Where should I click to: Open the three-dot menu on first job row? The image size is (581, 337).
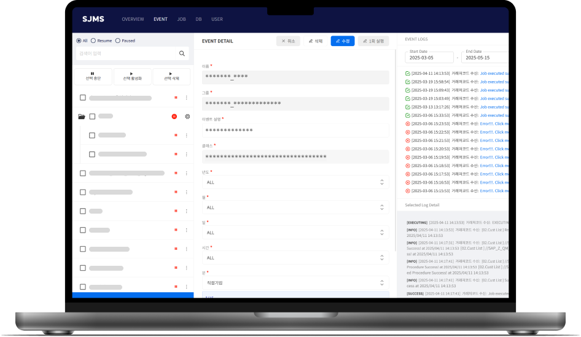(x=186, y=98)
